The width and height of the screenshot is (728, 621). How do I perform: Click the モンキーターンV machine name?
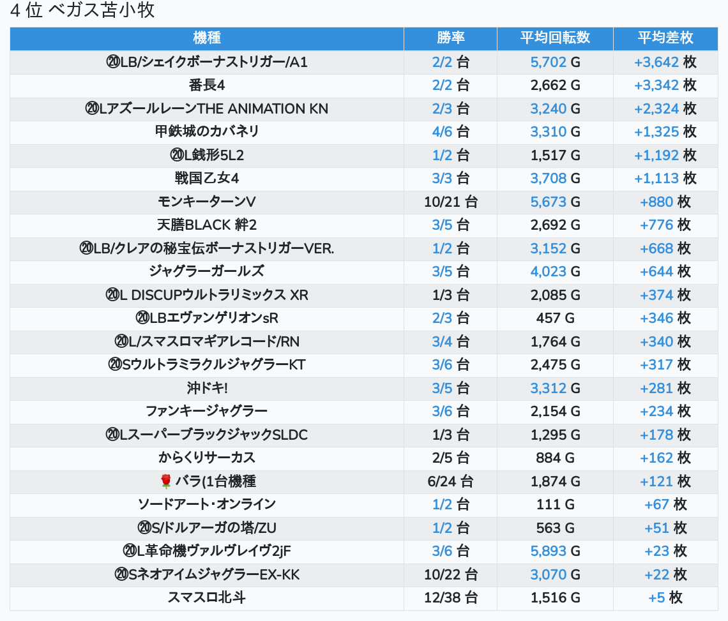[206, 202]
